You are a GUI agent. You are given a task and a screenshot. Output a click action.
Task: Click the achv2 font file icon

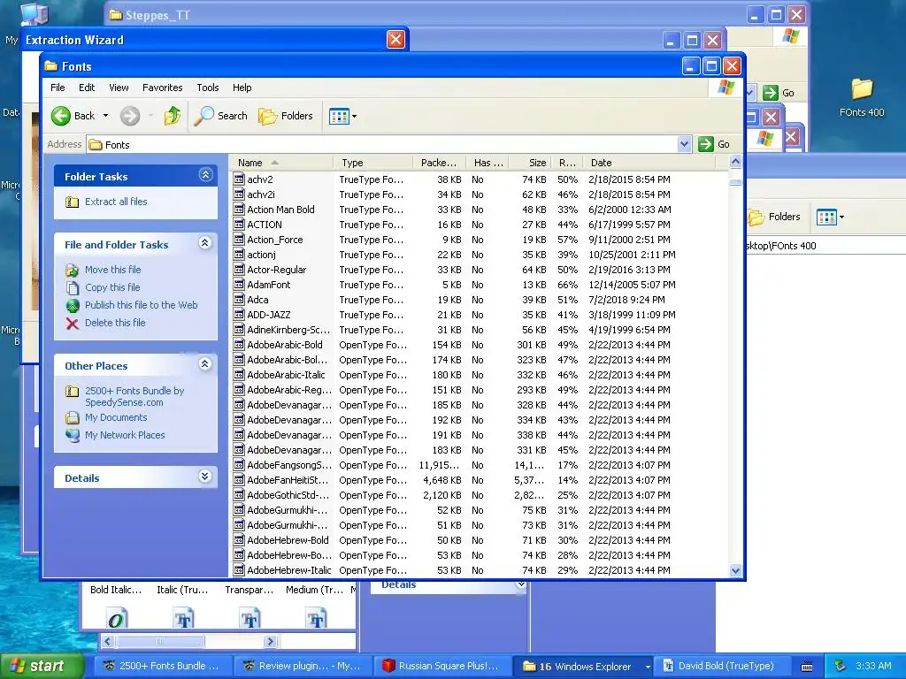pyautogui.click(x=239, y=179)
